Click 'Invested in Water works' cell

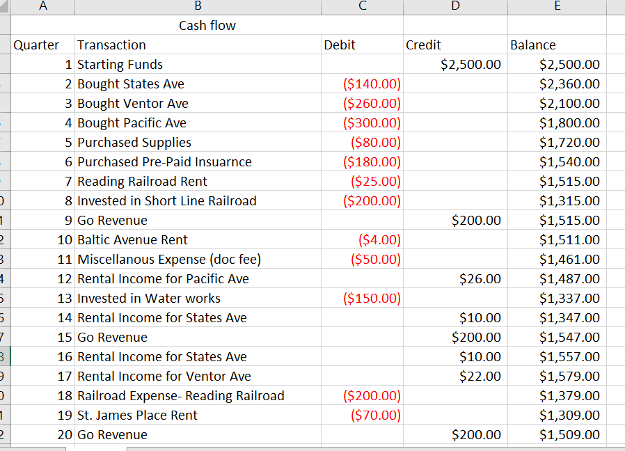click(198, 299)
